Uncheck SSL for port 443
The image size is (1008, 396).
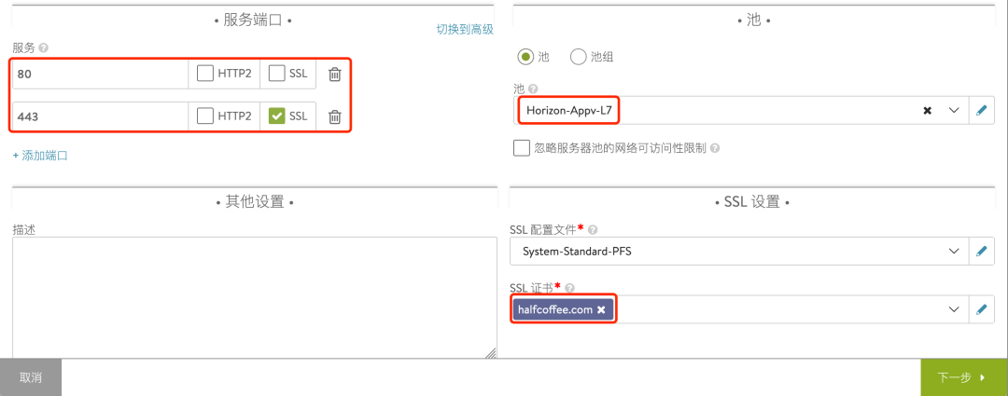tap(276, 116)
